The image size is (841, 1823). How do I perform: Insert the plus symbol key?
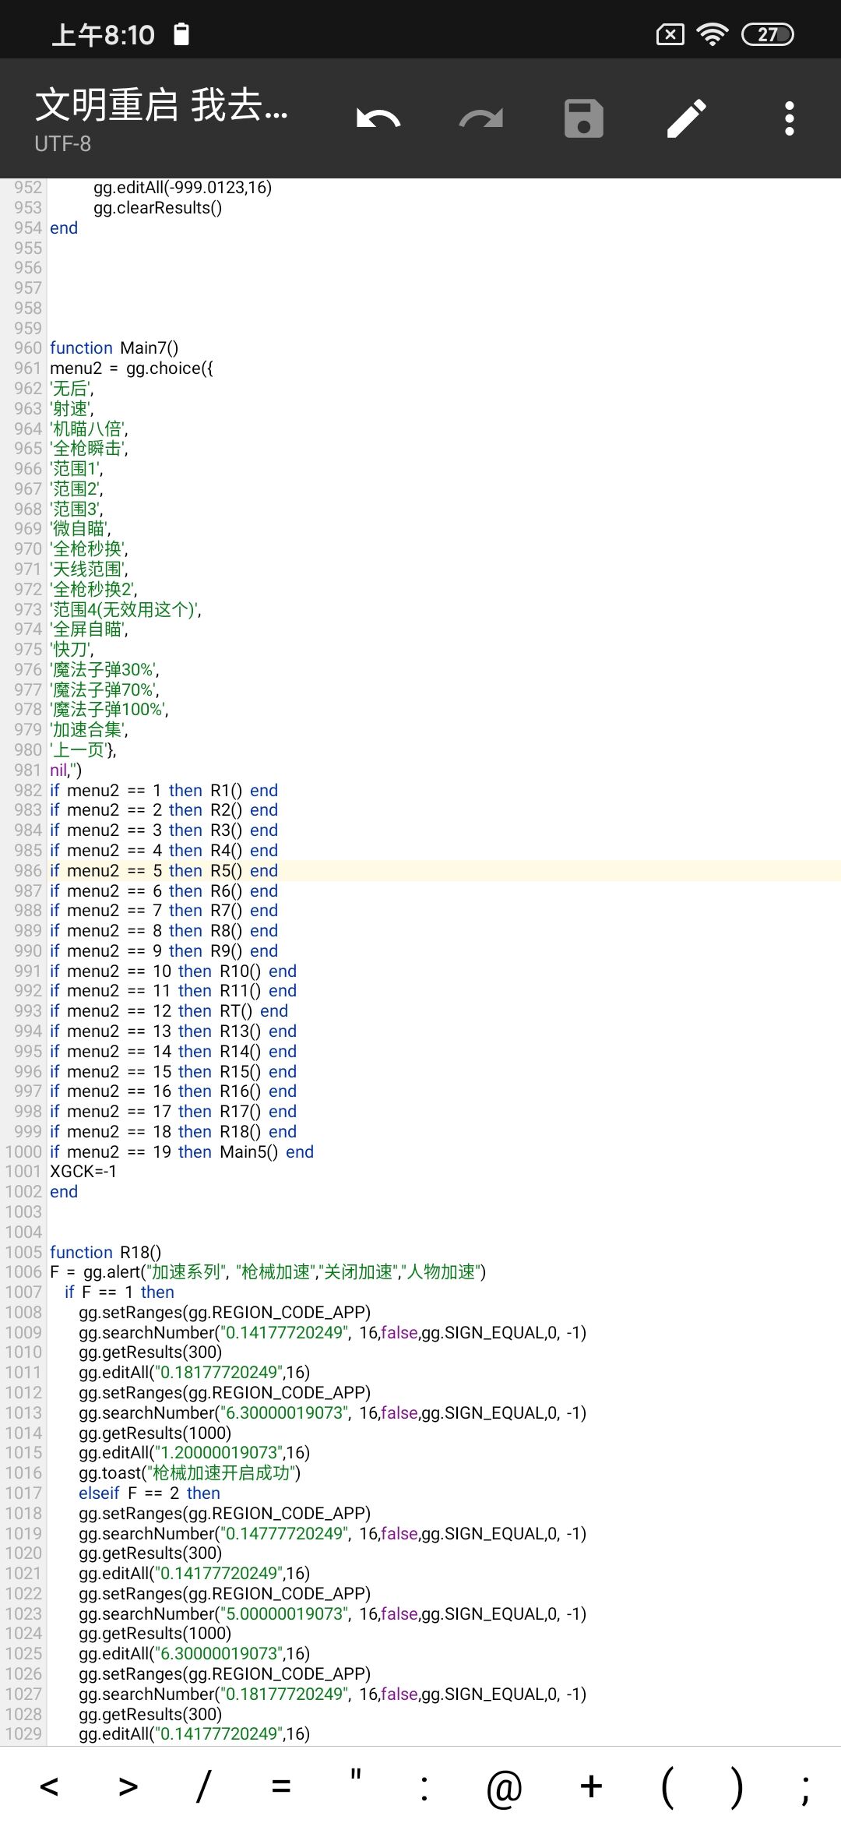click(592, 1786)
